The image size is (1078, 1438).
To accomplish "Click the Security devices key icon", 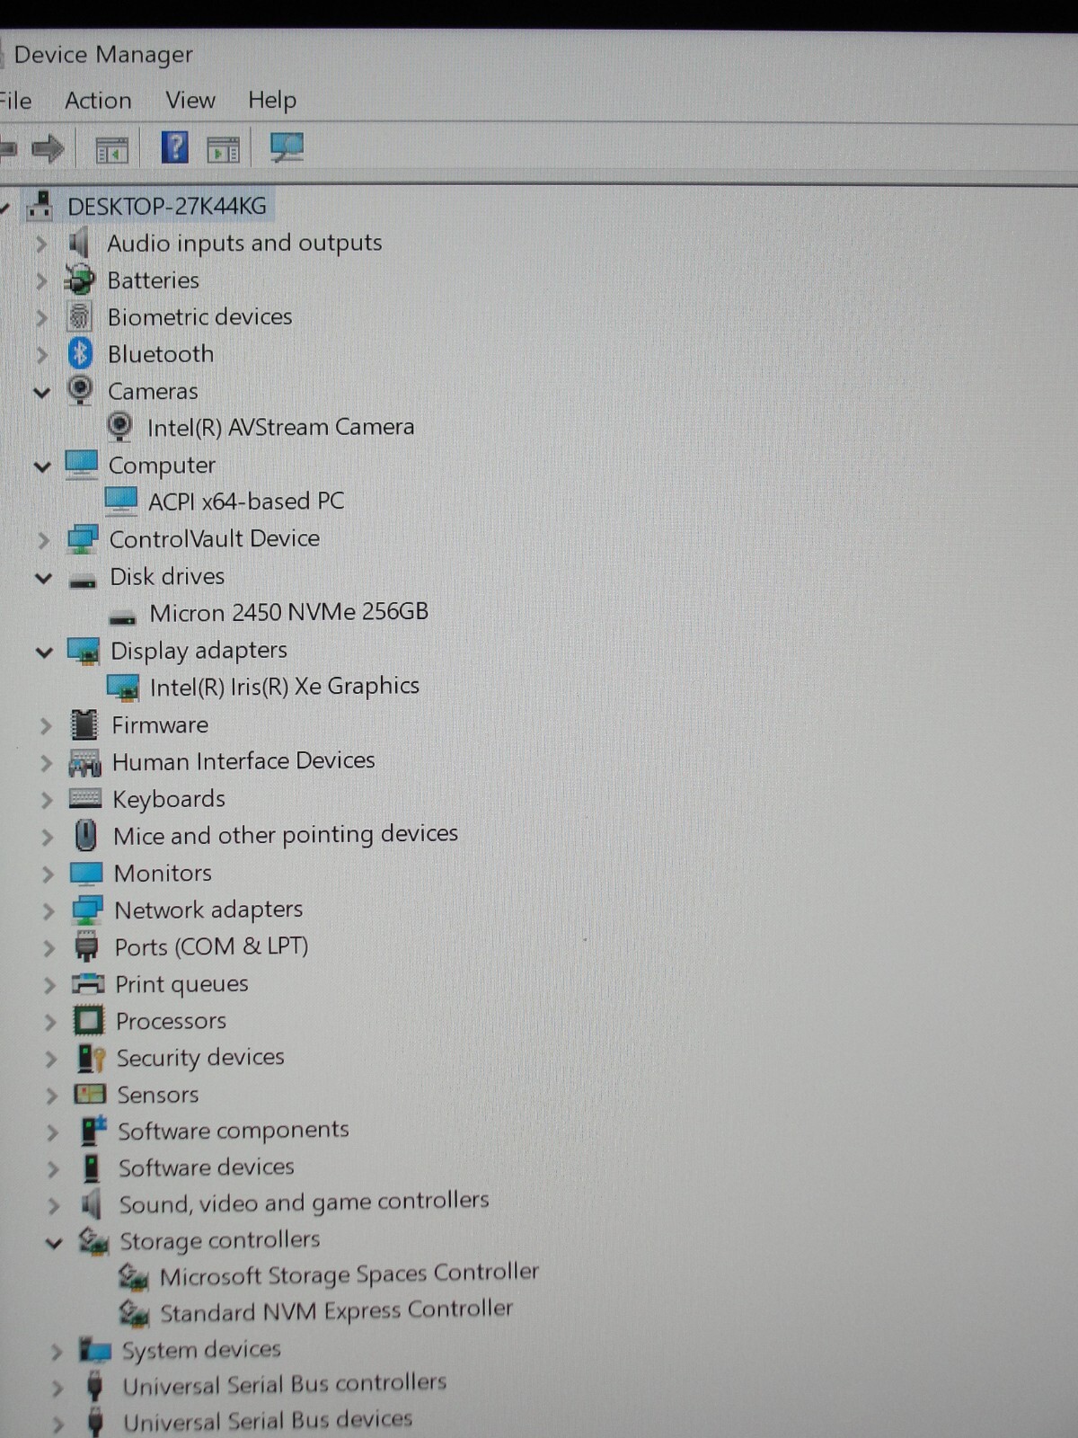I will [92, 1058].
